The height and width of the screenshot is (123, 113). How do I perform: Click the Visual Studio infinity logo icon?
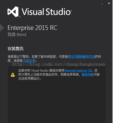click(13, 12)
